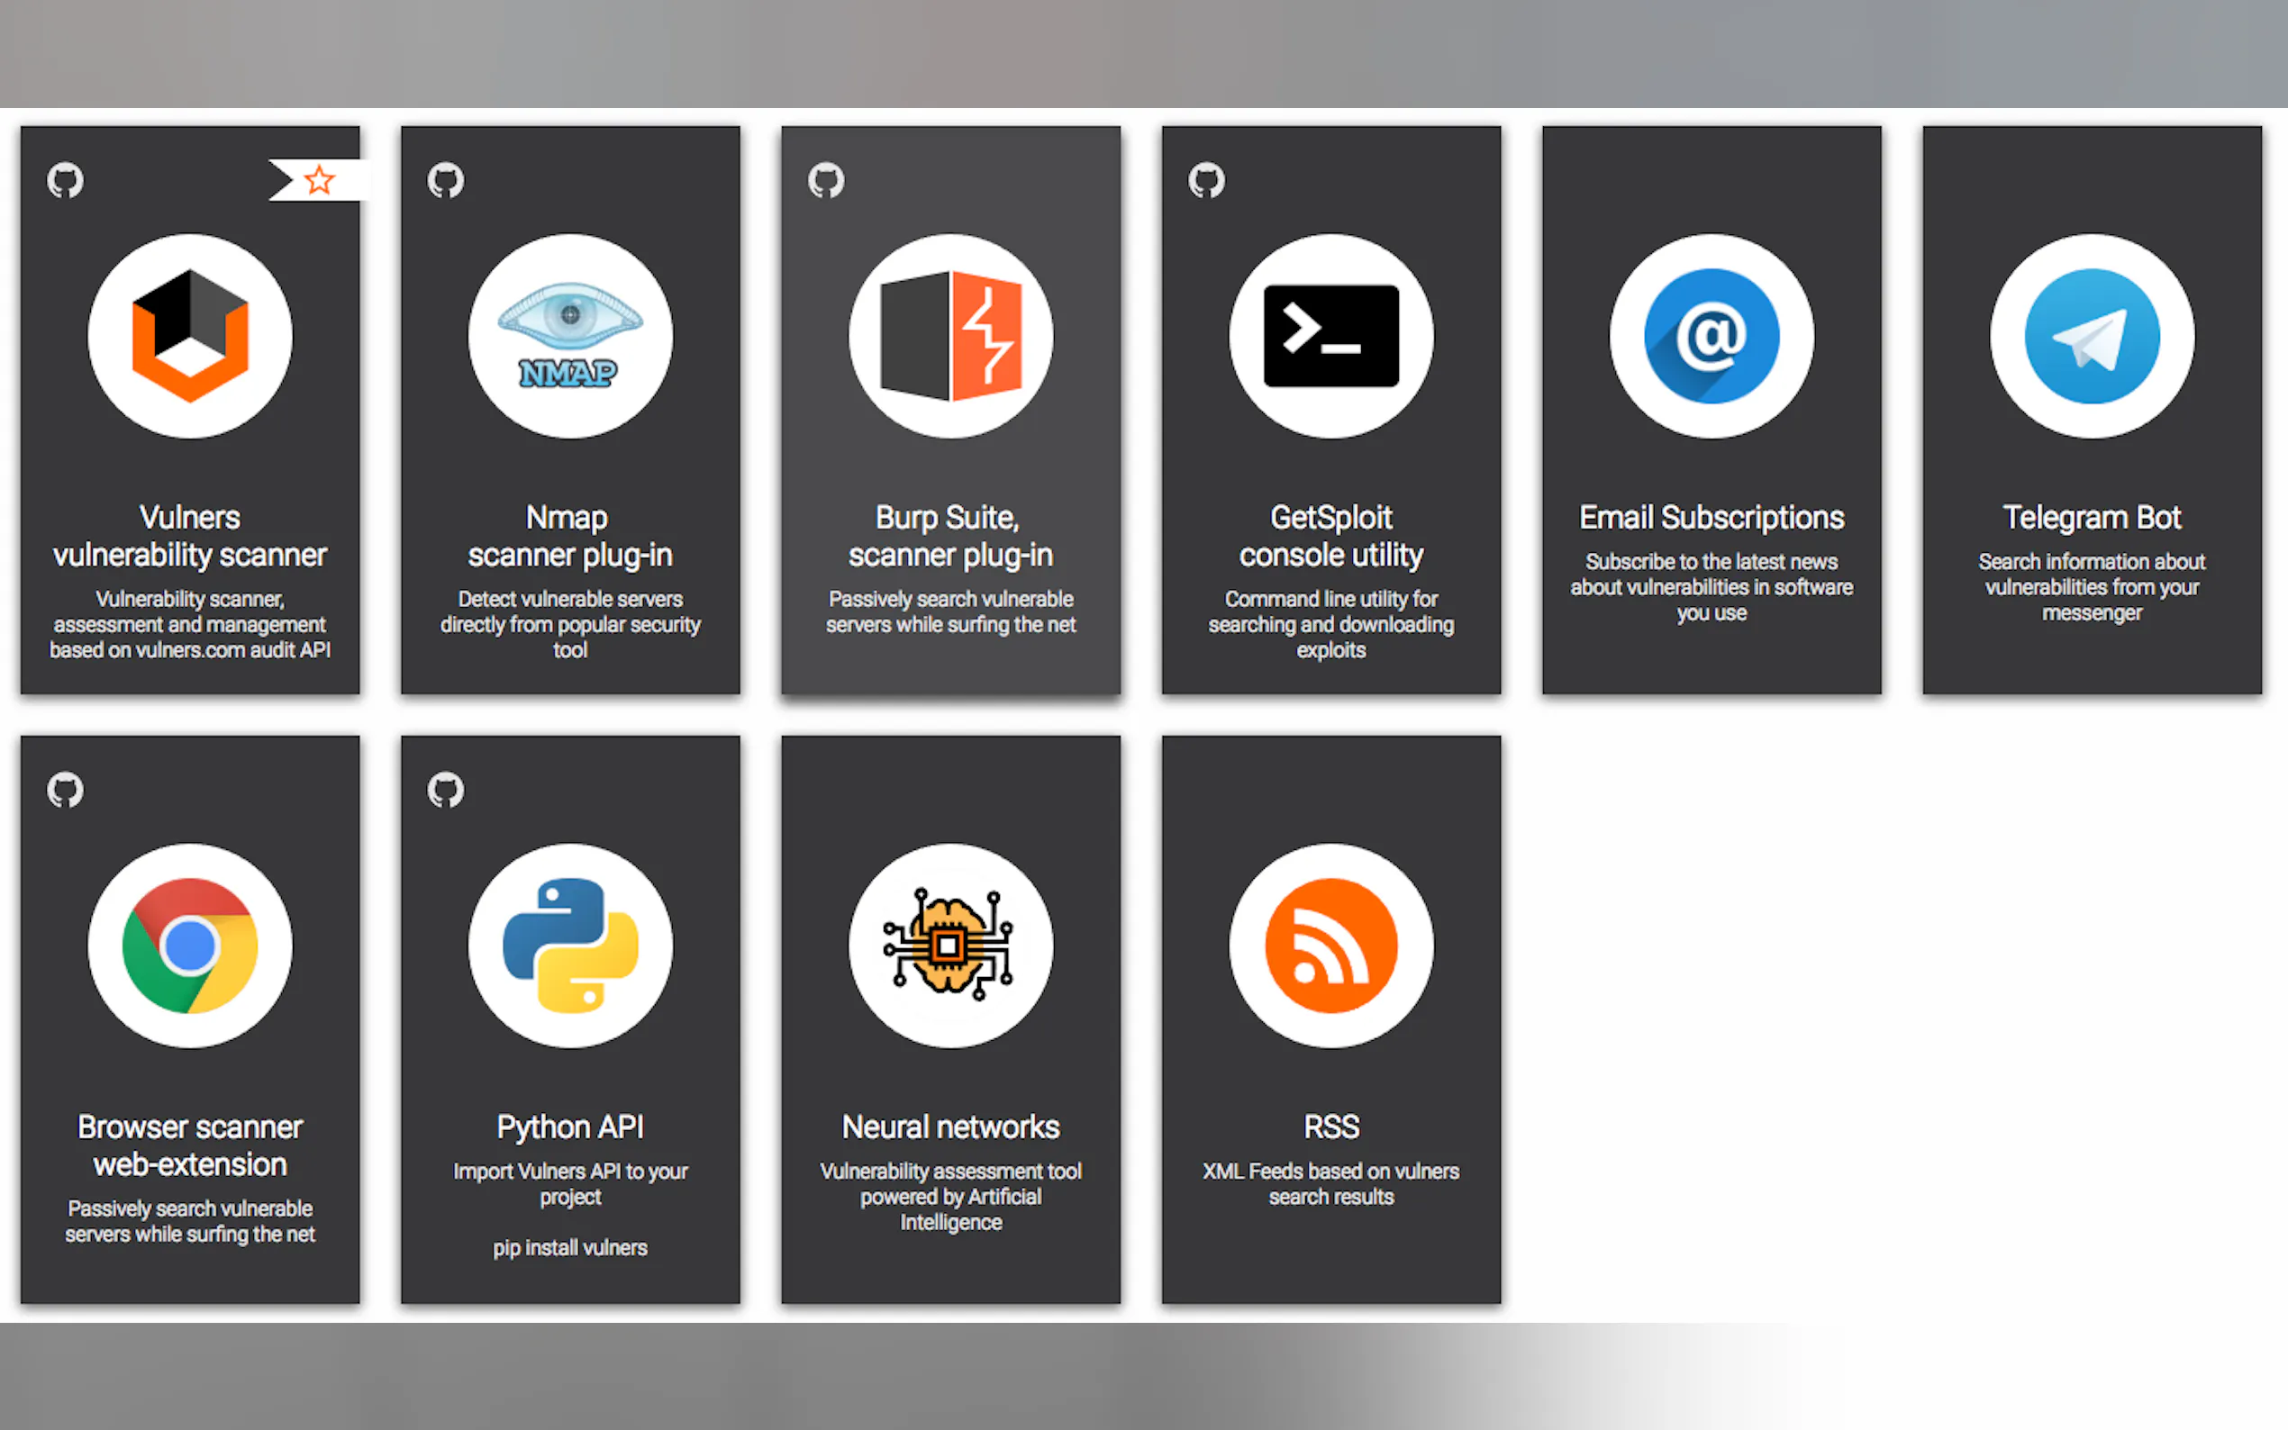Click the Vulners orange cube logo

(x=190, y=337)
